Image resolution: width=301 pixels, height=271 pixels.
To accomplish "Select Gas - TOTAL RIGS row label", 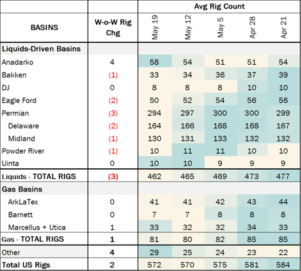I will coord(33,239).
